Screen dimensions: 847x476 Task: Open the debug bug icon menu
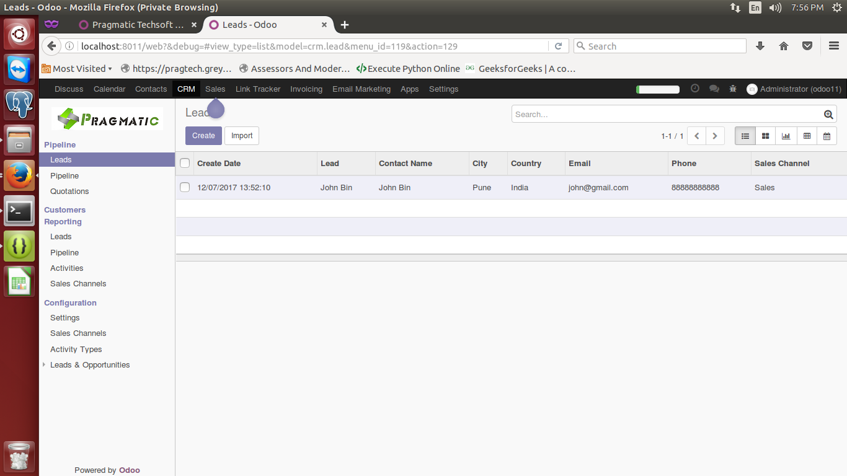click(x=733, y=89)
